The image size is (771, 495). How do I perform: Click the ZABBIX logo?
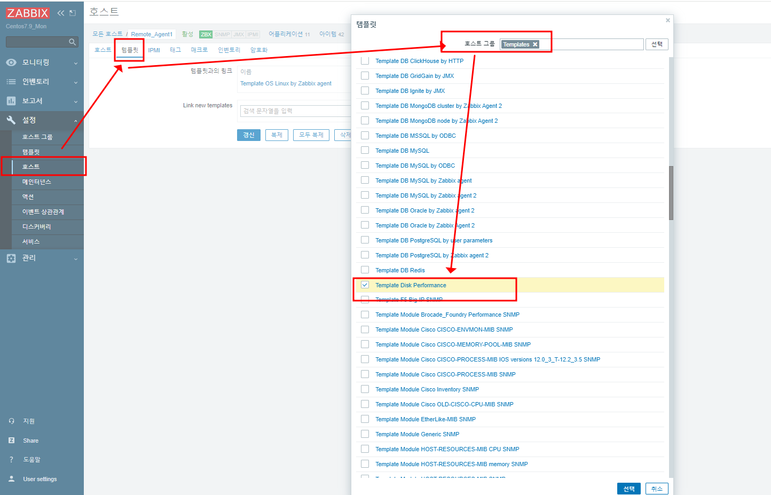[x=28, y=13]
